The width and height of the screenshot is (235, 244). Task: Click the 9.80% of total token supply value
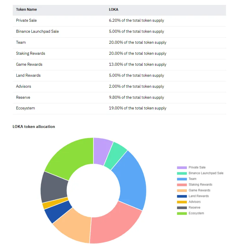tap(136, 98)
